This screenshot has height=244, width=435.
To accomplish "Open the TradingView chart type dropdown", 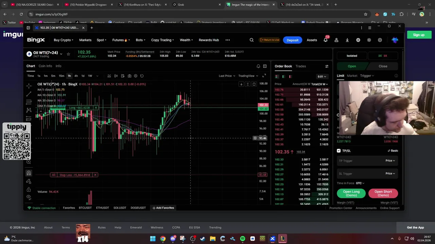I will (248, 76).
